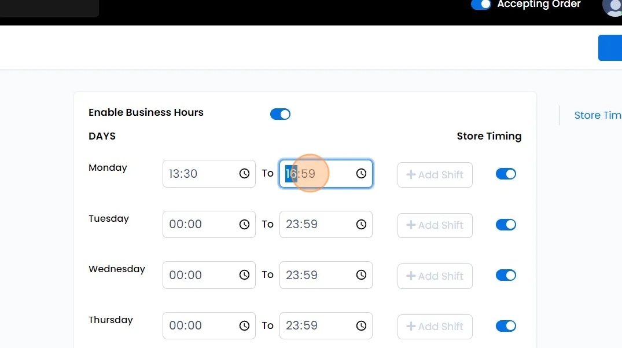Click the Enable Business Hours label
622x348 pixels.
point(146,112)
